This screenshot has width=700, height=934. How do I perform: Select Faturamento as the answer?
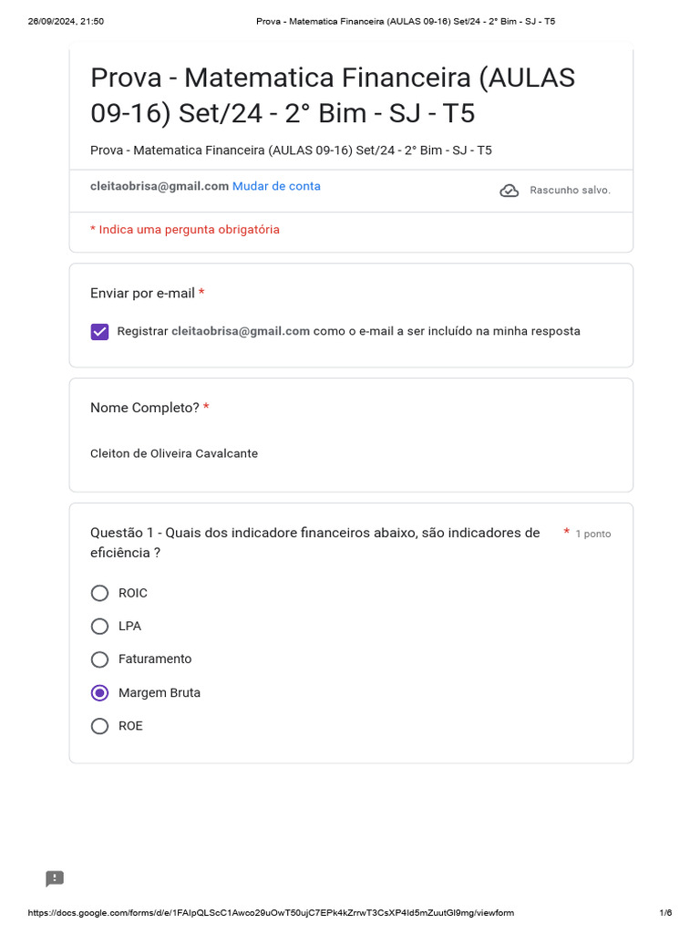(x=100, y=659)
